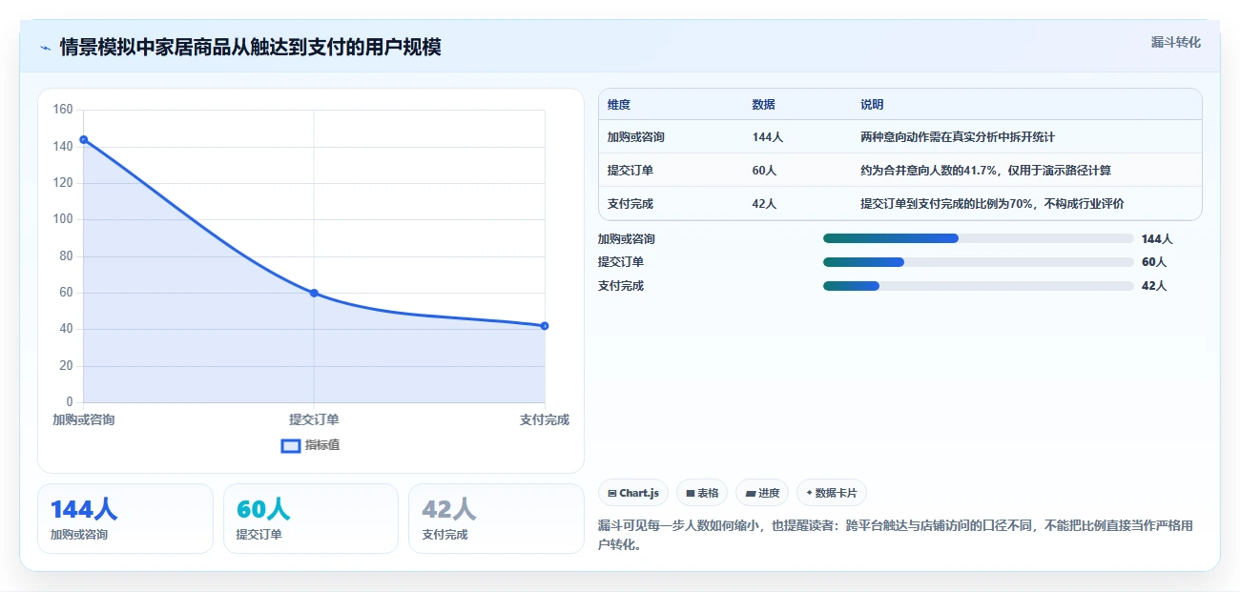Screen dimensions: 1240x592
Task: Click the 加购或咨询 x-axis label on chart
Action: [x=84, y=419]
